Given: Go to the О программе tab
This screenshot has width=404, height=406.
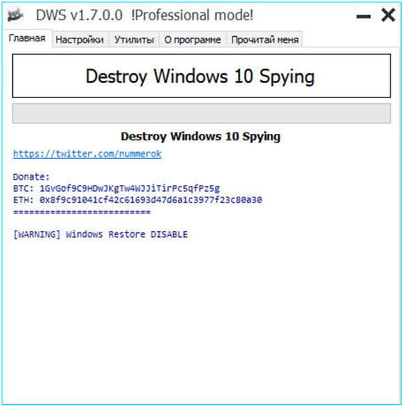Looking at the screenshot, I should click(x=192, y=40).
